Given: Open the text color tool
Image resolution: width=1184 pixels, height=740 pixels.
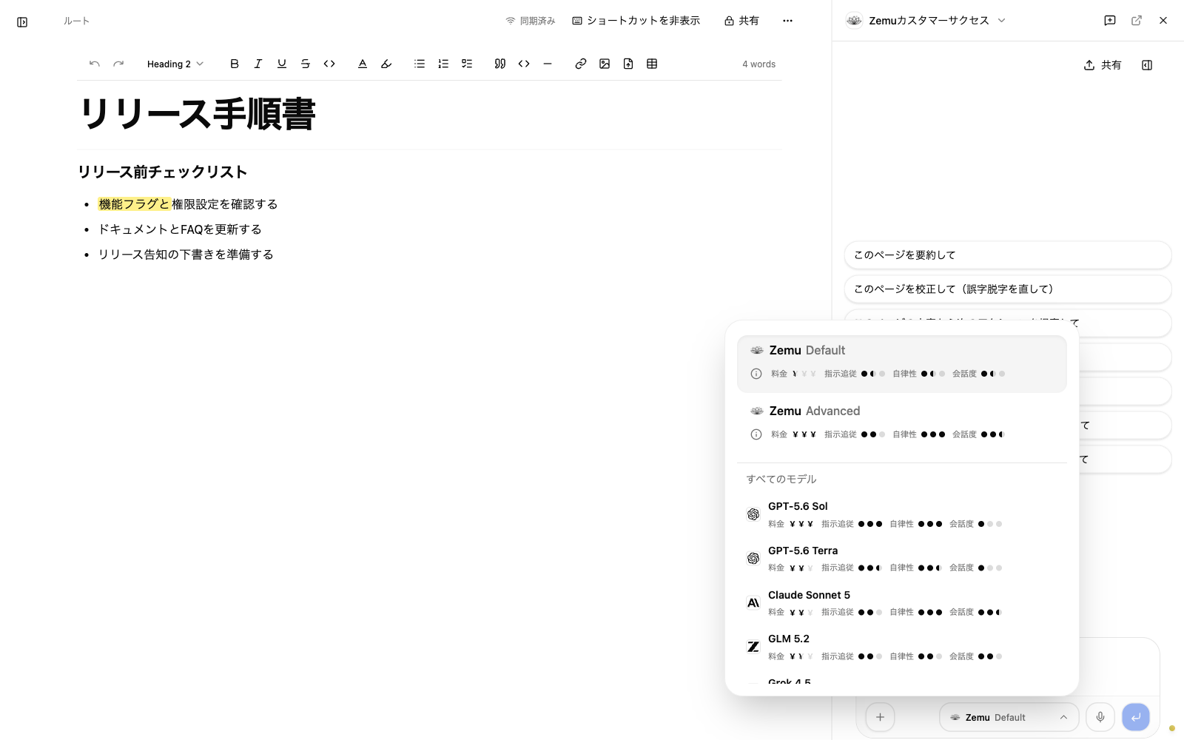Looking at the screenshot, I should coord(363,64).
